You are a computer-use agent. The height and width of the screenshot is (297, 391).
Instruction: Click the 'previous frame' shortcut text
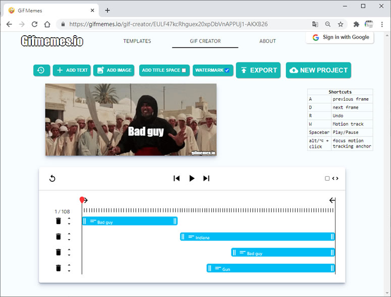pyautogui.click(x=350, y=99)
